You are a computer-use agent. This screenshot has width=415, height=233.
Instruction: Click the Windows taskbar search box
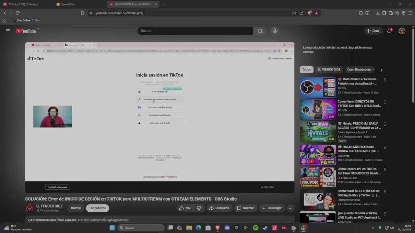tap(141, 228)
